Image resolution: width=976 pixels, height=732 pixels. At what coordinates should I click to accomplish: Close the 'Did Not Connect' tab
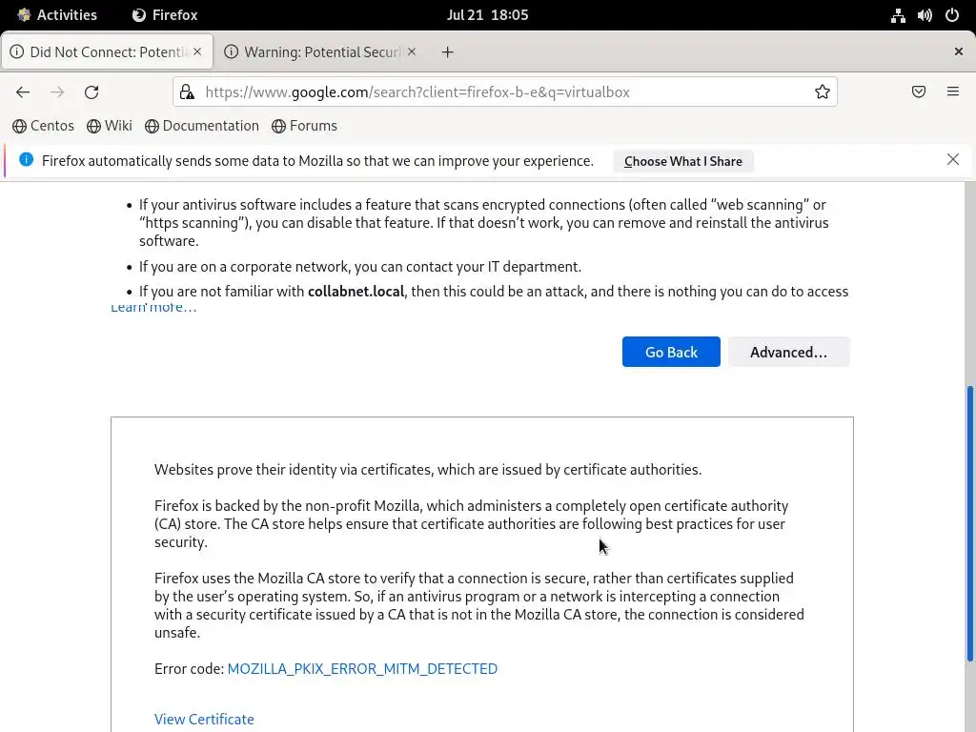click(x=197, y=51)
